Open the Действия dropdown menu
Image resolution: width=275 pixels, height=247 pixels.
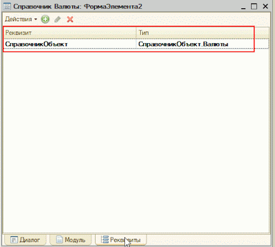point(21,19)
